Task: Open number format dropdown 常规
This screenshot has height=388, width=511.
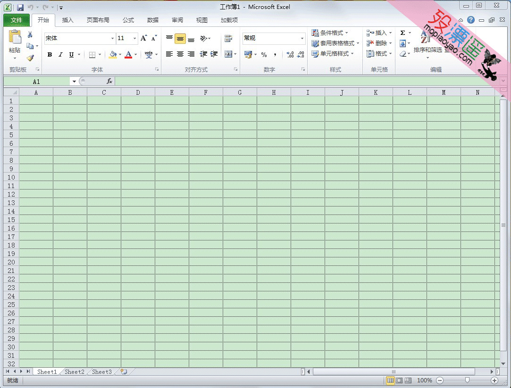Action: 302,38
